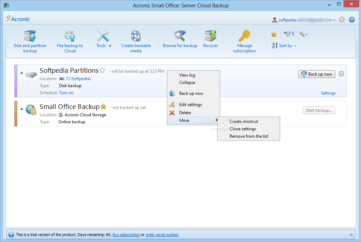Select Clone settings in submenu
Screen dimensions: 361x242
[x=249, y=129]
